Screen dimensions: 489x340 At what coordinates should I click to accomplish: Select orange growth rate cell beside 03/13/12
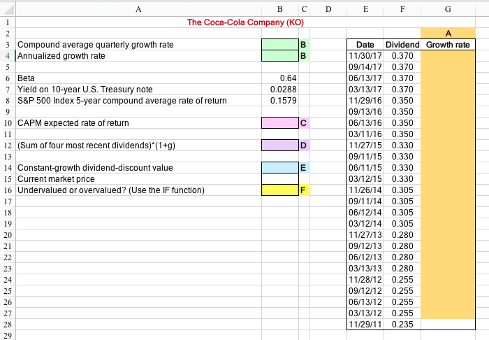[x=448, y=313]
